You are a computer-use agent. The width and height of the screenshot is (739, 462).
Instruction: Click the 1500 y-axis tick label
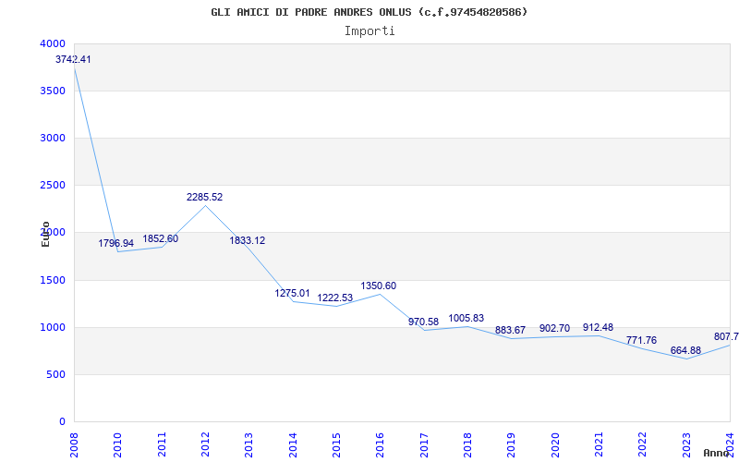point(53,280)
